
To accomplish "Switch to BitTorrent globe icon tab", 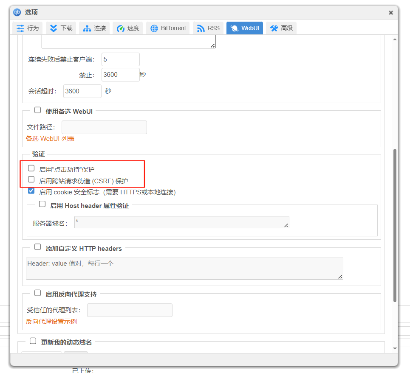I will [x=154, y=28].
